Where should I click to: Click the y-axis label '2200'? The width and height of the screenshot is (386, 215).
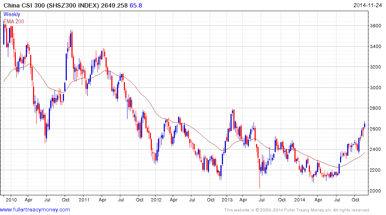click(376, 170)
